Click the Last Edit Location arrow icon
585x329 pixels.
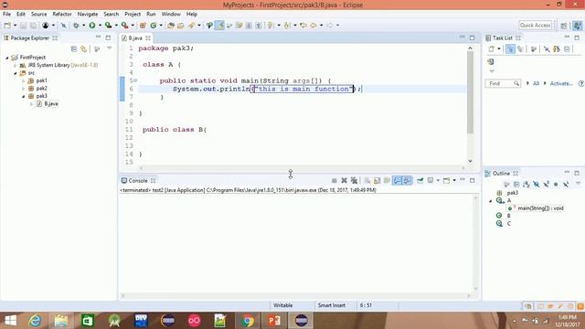303,26
